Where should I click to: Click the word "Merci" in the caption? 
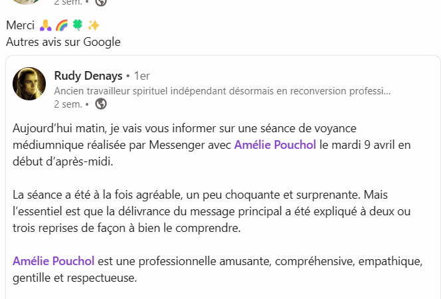pyautogui.click(x=20, y=26)
